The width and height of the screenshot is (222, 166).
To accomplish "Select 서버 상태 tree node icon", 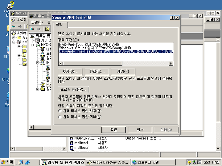I will pyautogui.click(x=37, y=40).
